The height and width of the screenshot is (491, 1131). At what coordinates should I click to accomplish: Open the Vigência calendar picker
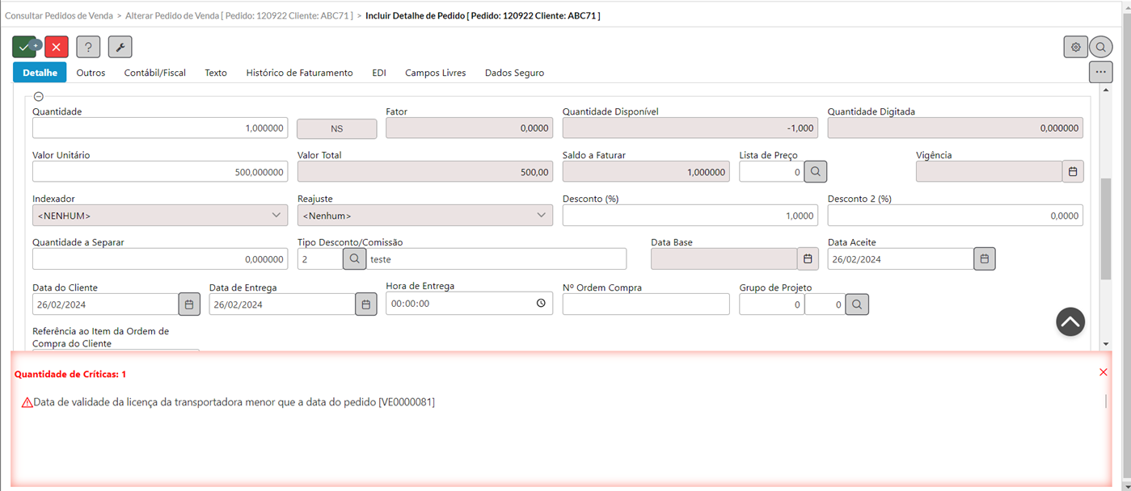(x=1073, y=171)
